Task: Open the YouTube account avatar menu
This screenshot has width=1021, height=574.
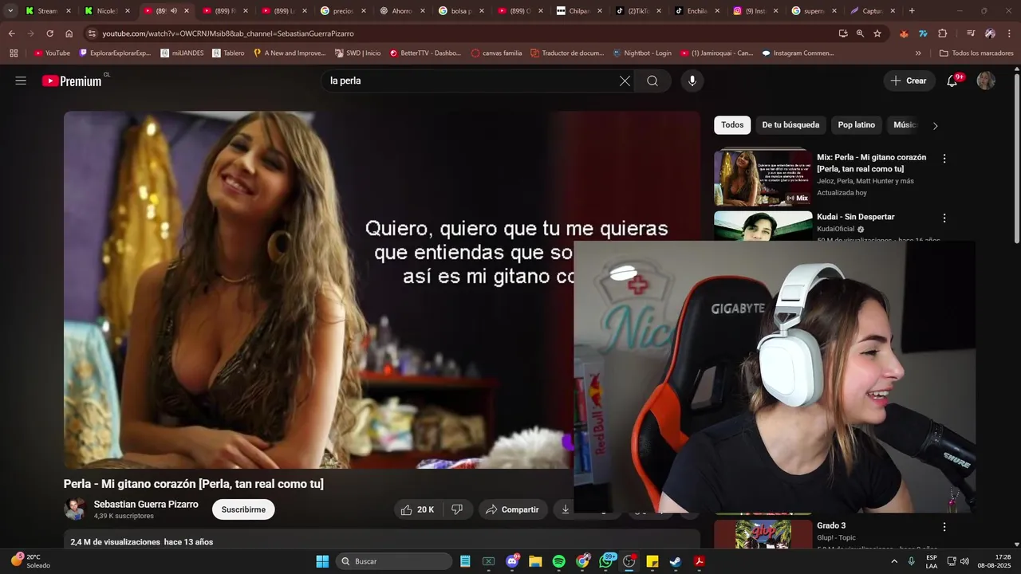Action: [986, 81]
